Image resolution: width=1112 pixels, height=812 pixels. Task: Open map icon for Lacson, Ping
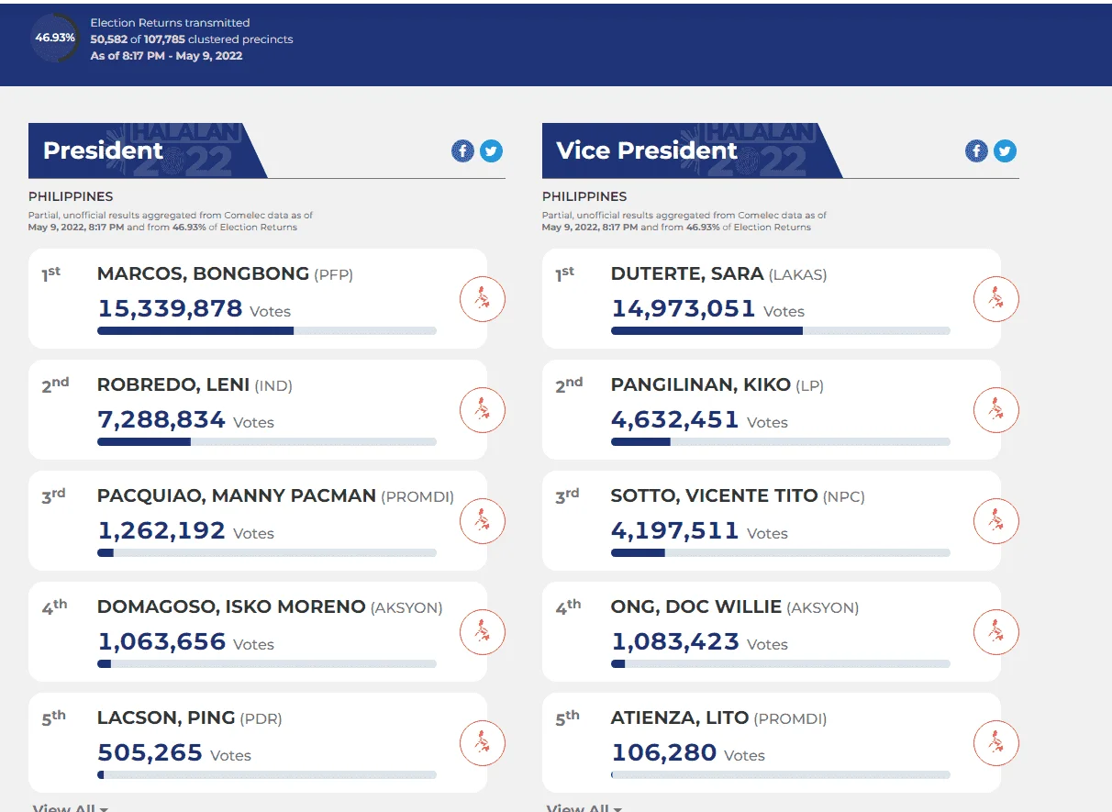click(483, 743)
